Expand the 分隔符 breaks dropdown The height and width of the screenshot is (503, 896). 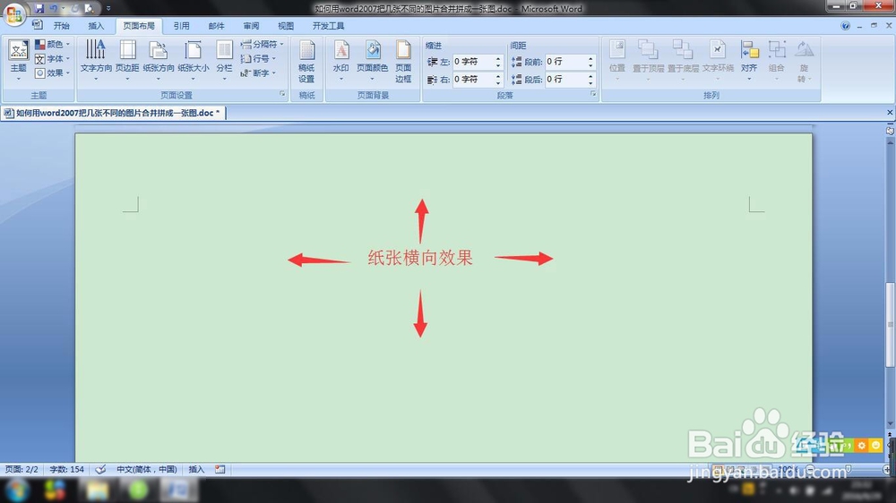point(262,44)
